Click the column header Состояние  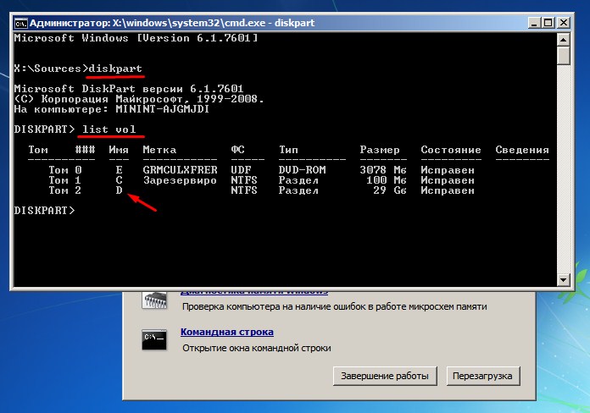[x=451, y=150]
